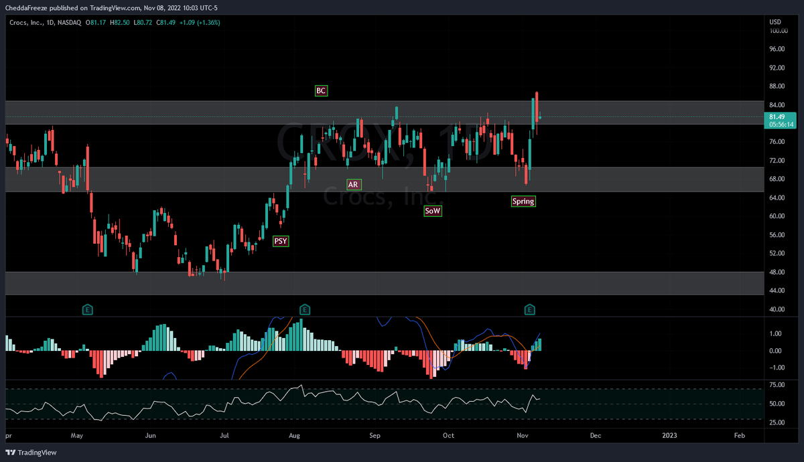804x462 pixels.
Task: Click the 25.00 oscillator axis label
Action: click(x=777, y=422)
